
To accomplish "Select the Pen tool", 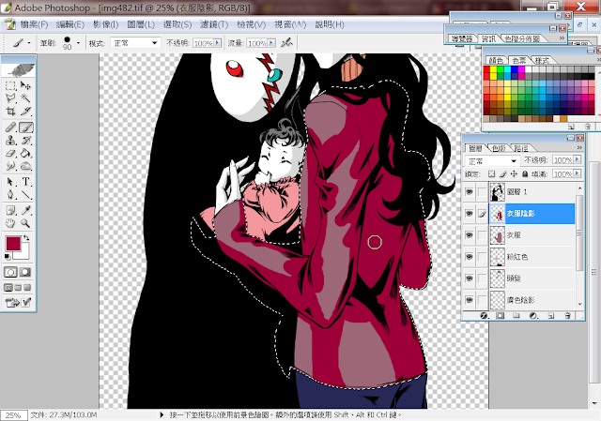I will pyautogui.click(x=10, y=195).
